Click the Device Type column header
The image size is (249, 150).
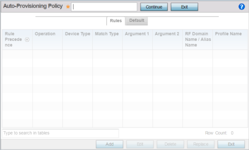[x=77, y=39]
